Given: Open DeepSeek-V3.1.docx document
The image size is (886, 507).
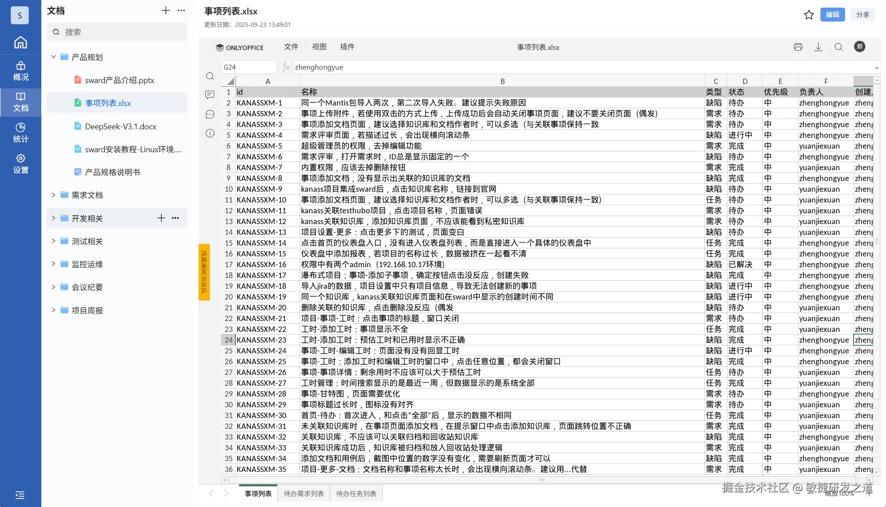Looking at the screenshot, I should coord(120,126).
